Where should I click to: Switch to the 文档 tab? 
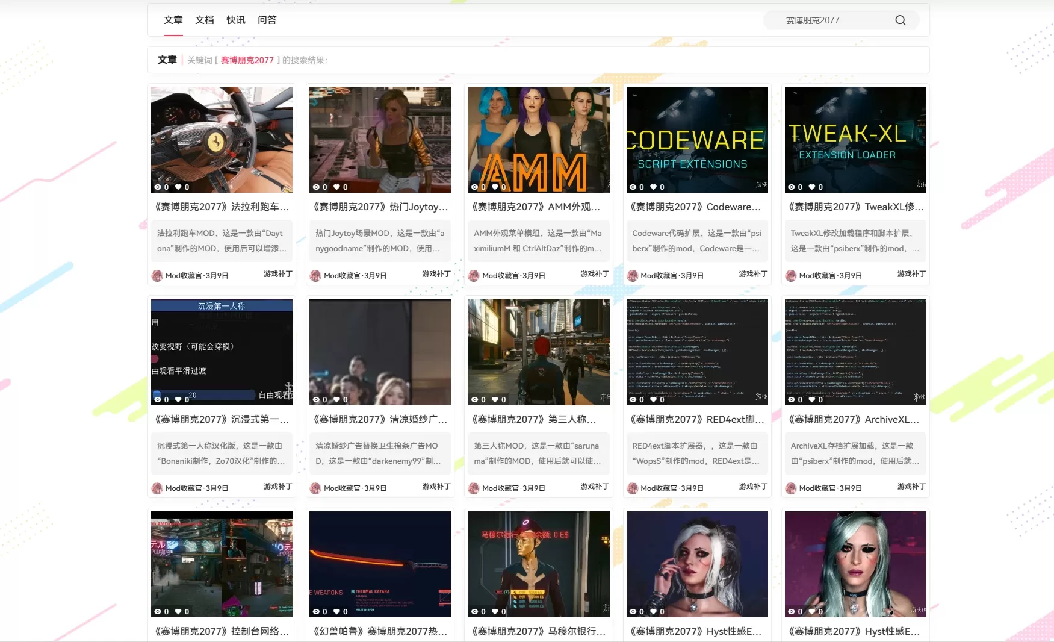tap(205, 20)
